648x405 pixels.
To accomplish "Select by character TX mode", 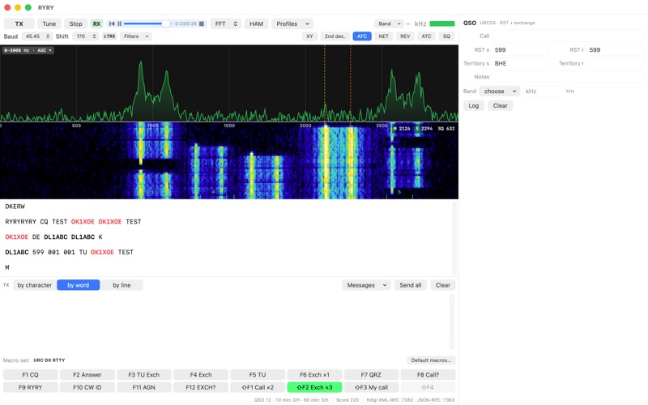I will 35,285.
